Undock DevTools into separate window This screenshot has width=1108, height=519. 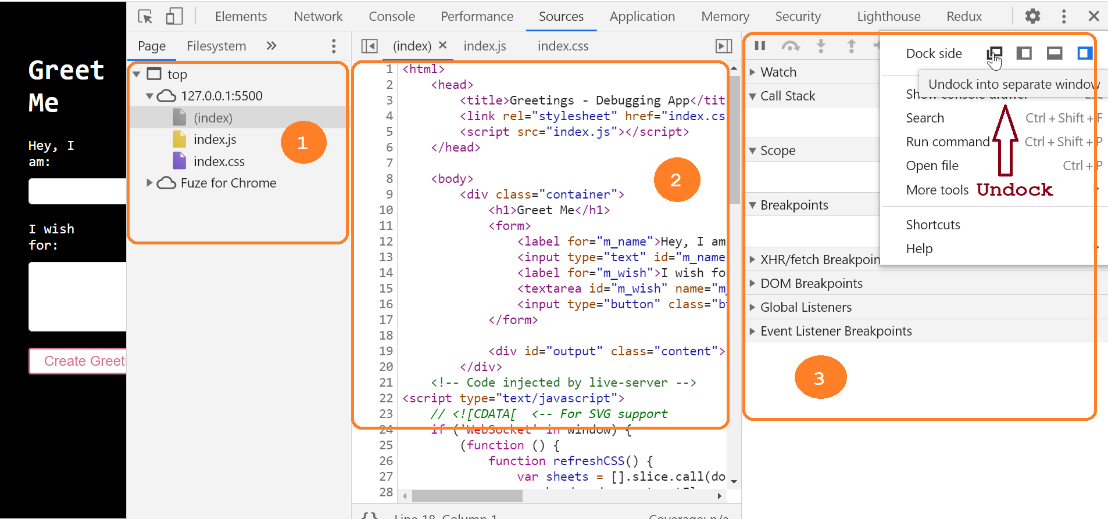[995, 53]
